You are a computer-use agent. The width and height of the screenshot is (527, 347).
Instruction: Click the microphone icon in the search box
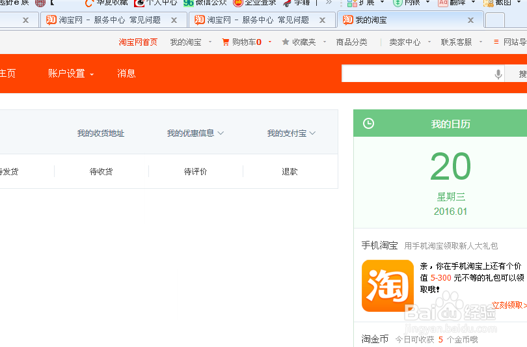pyautogui.click(x=498, y=74)
